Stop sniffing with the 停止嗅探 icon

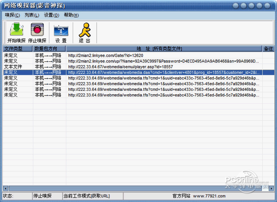click(37, 32)
